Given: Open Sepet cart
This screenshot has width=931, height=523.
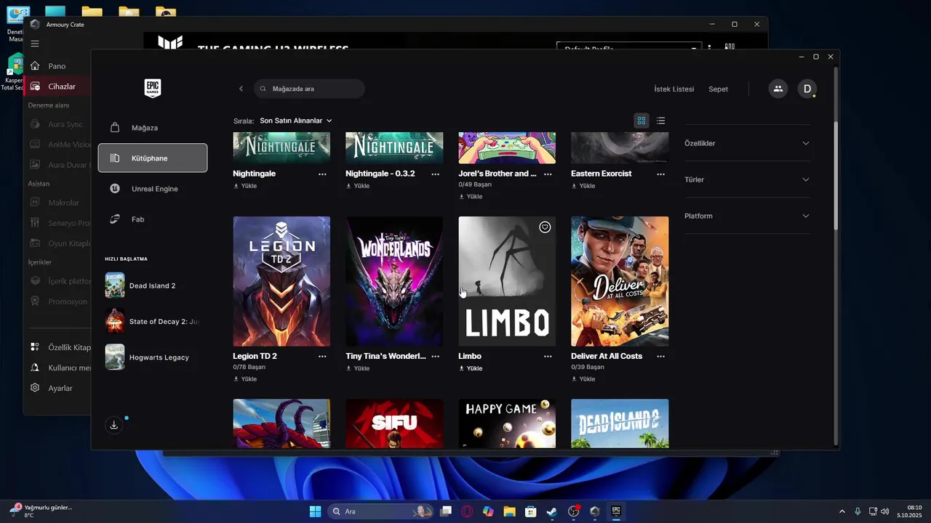Looking at the screenshot, I should tap(718, 89).
